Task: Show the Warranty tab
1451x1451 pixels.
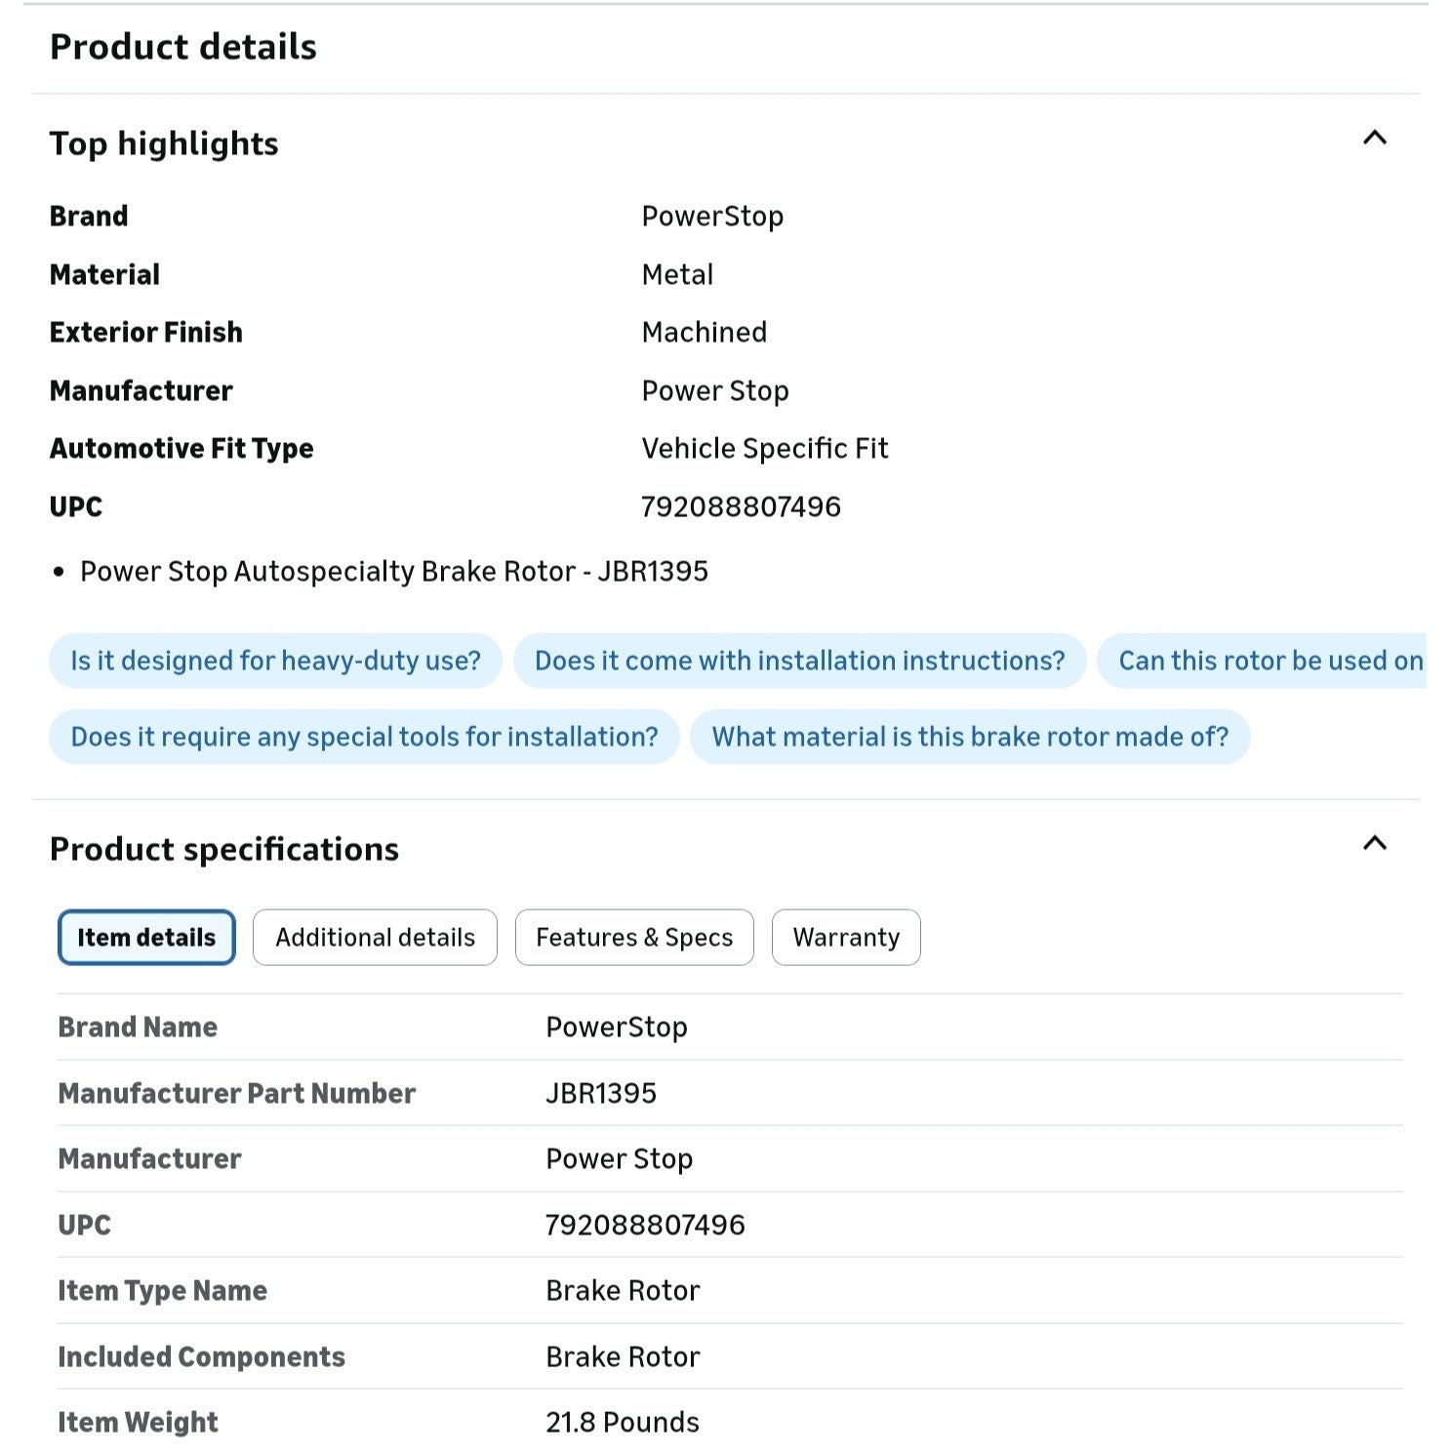Action: point(846,938)
